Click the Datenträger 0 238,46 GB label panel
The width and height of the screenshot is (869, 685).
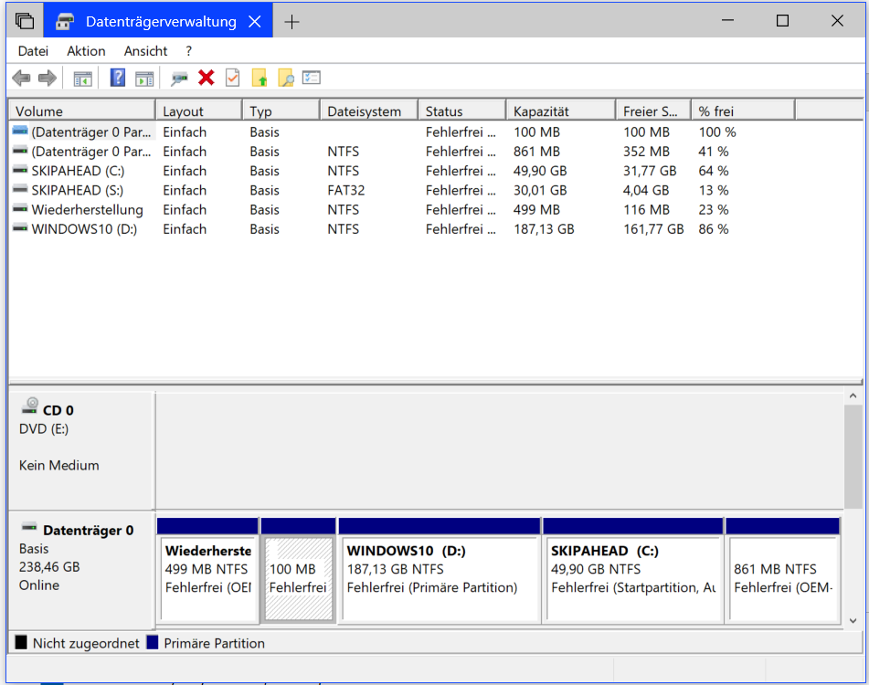[x=81, y=570]
